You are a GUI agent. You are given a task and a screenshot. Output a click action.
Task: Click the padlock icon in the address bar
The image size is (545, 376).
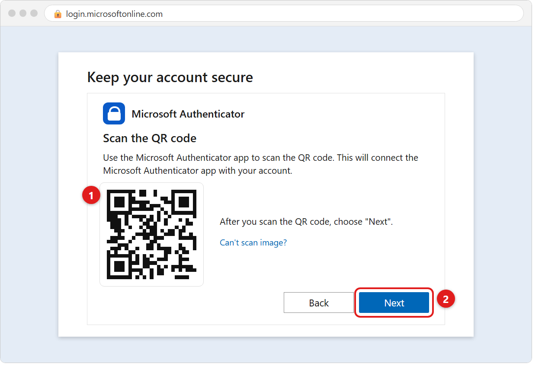[58, 14]
